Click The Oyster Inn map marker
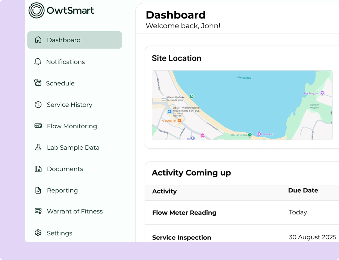 (x=179, y=120)
